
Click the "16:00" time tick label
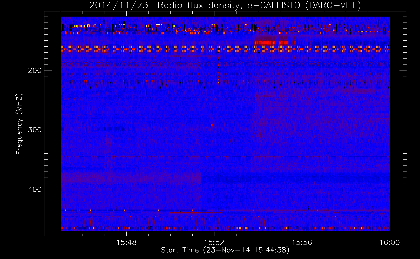[x=390, y=242]
